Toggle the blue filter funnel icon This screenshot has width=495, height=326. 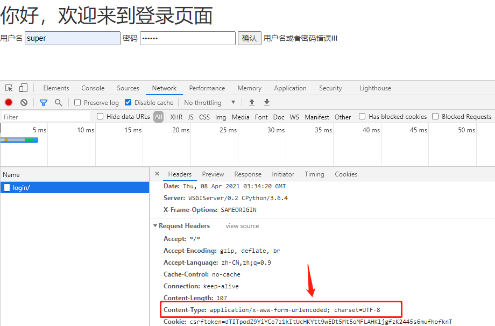[44, 103]
